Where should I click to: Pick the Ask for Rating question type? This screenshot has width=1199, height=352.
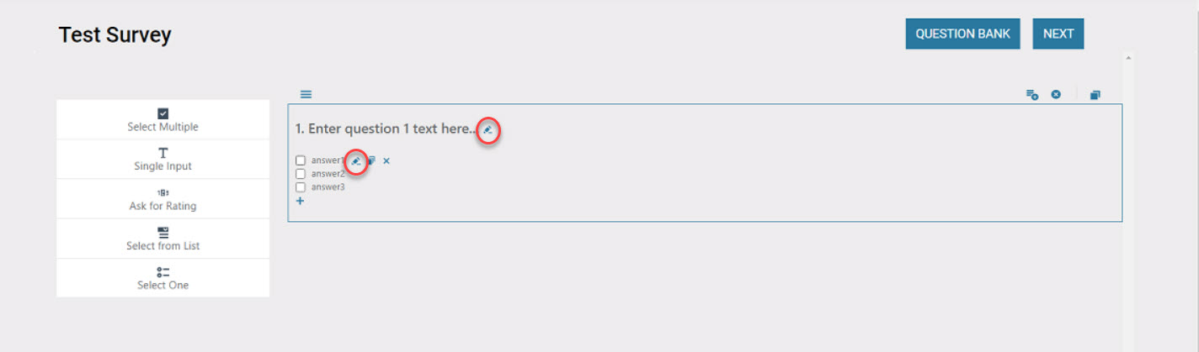coord(163,199)
